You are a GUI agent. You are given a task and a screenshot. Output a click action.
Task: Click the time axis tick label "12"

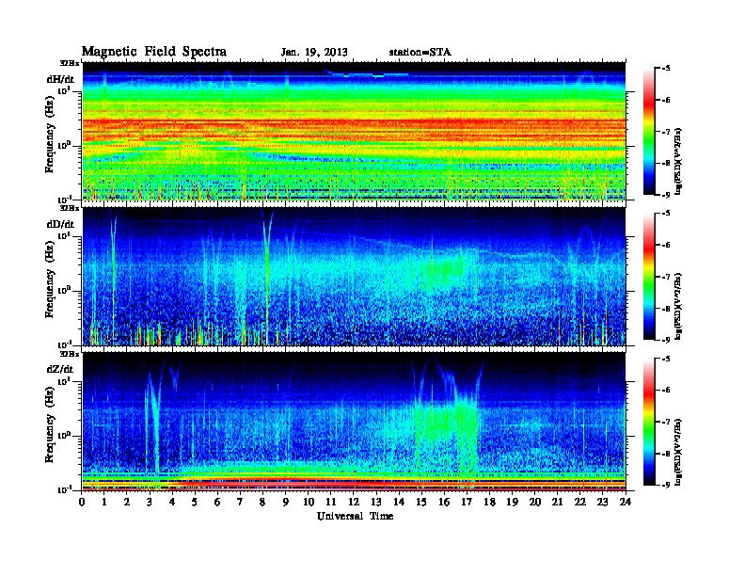pos(353,503)
